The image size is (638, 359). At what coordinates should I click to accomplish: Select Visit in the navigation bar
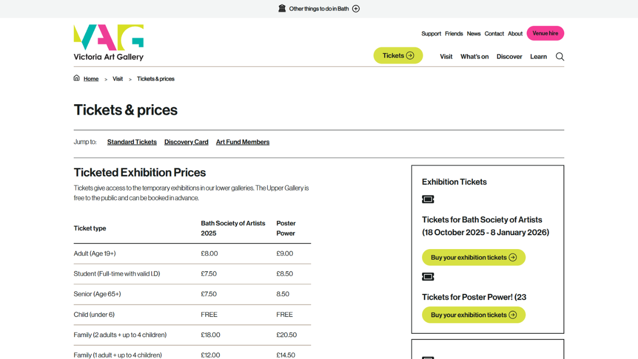tap(446, 56)
